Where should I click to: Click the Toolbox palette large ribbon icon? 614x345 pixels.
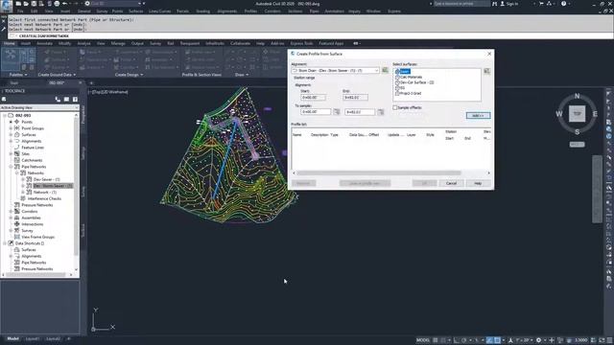click(11, 58)
